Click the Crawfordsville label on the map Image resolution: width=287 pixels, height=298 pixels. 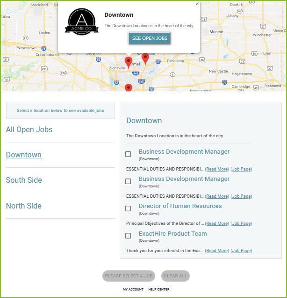(x=48, y=55)
